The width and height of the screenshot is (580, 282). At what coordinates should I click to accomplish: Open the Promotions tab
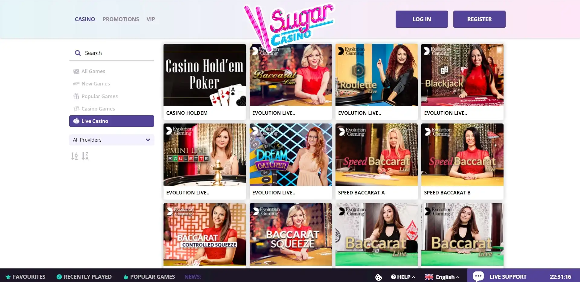point(121,19)
